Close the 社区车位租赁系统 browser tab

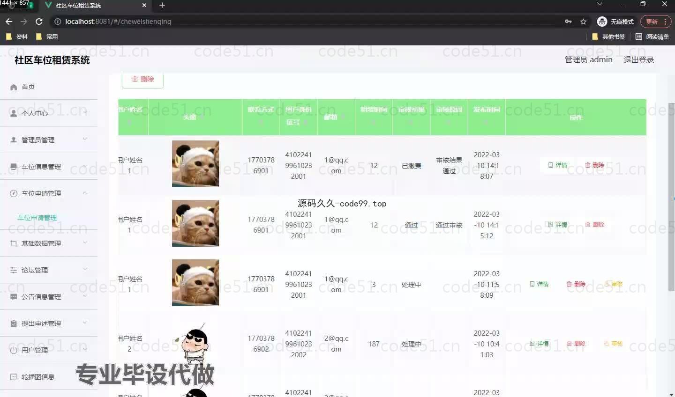pos(144,5)
